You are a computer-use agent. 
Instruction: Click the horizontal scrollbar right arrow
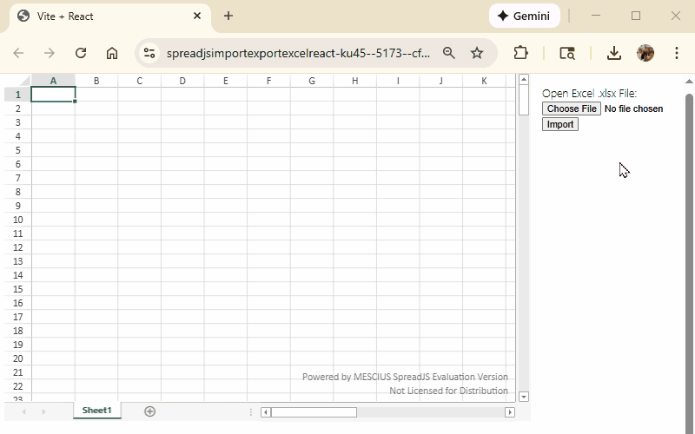pos(510,412)
